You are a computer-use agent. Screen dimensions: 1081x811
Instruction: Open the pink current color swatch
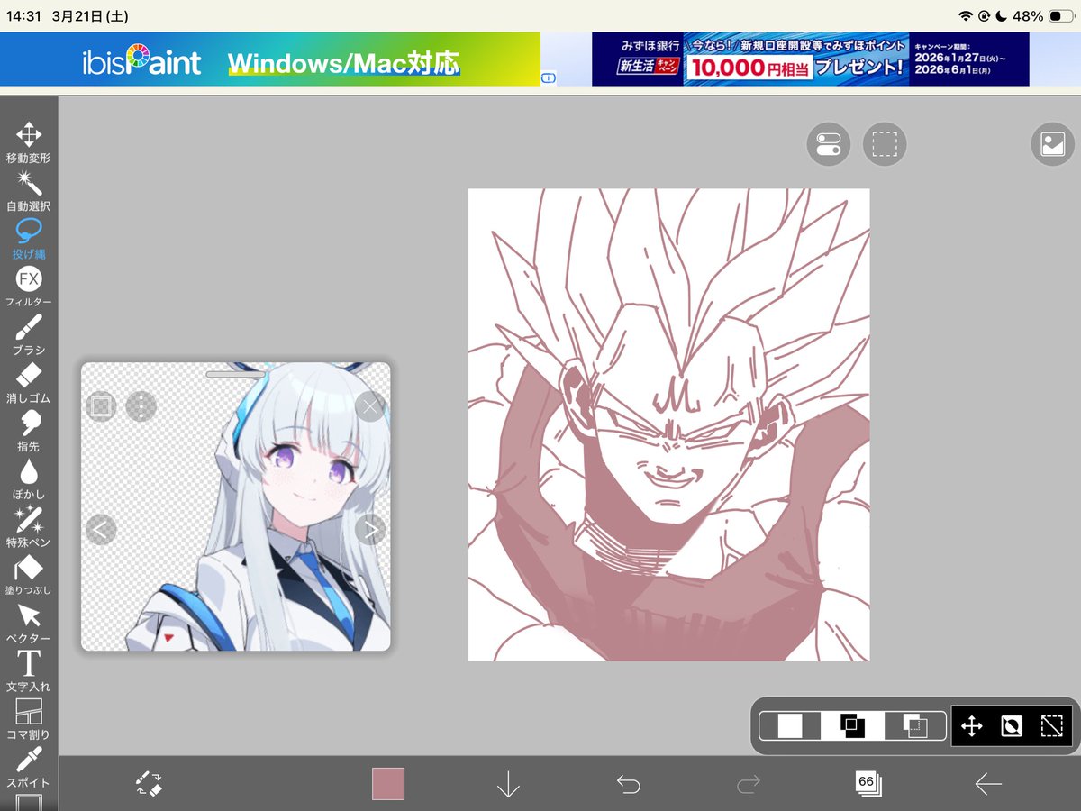pos(388,784)
